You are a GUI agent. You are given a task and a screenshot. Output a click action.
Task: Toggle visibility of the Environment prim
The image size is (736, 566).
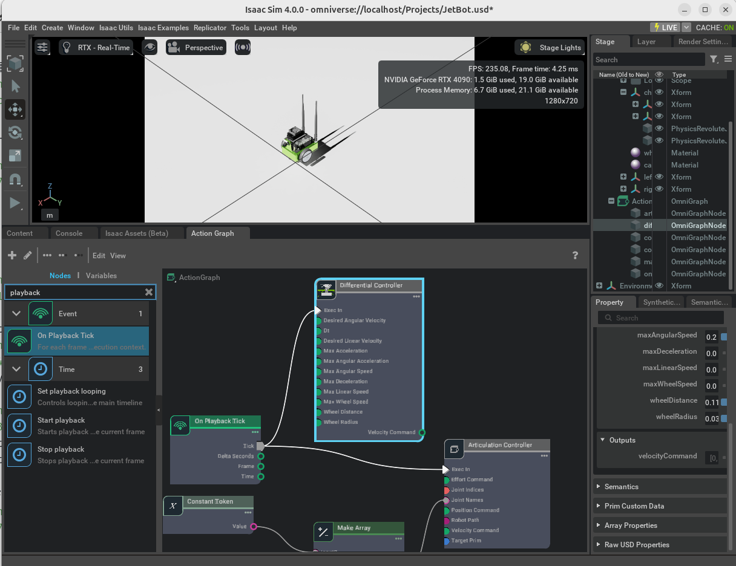pos(659,285)
